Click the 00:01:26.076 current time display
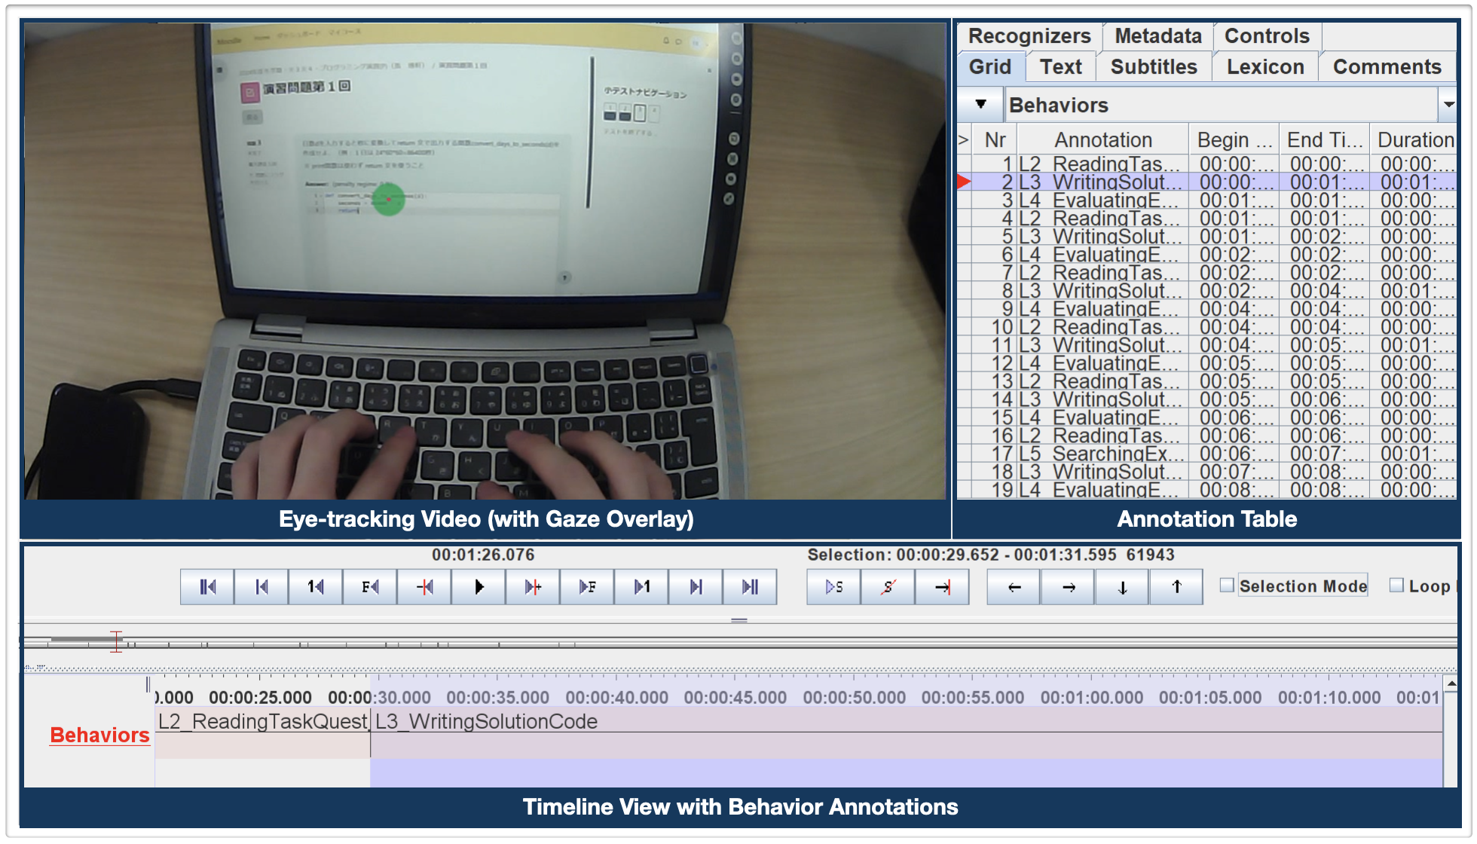Image resolution: width=1477 pixels, height=844 pixels. 483,555
